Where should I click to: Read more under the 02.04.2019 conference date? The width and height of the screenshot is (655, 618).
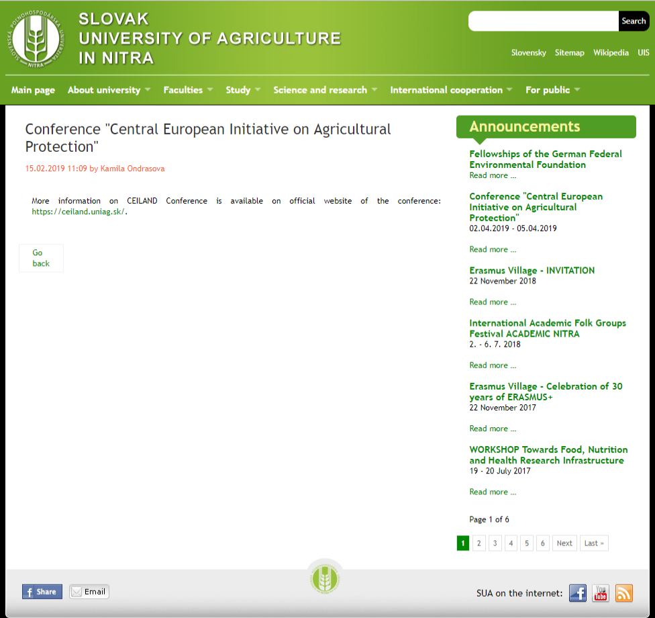493,250
